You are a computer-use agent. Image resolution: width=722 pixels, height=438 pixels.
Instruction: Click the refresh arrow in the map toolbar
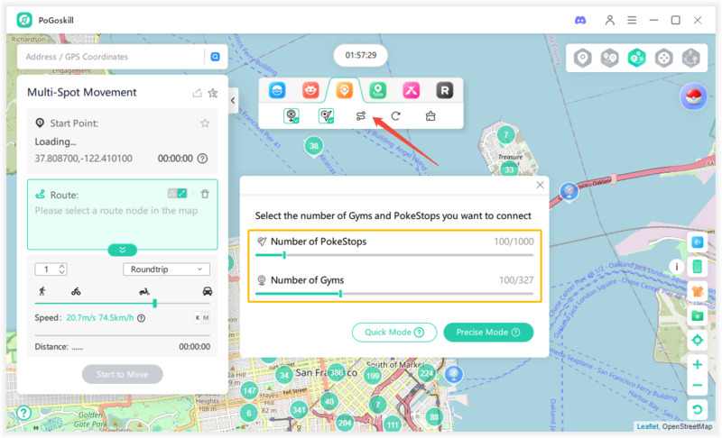395,115
